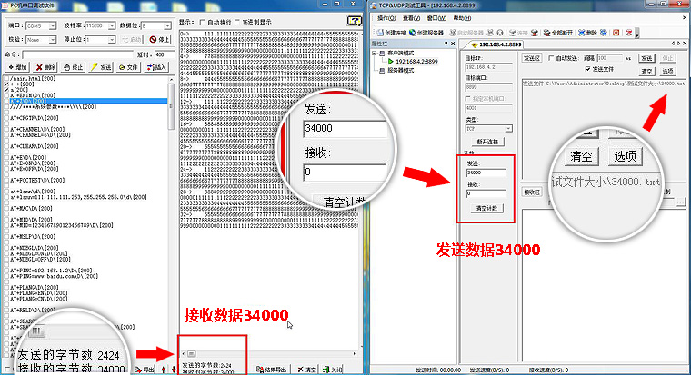Click the 断开连接 button

[485, 143]
